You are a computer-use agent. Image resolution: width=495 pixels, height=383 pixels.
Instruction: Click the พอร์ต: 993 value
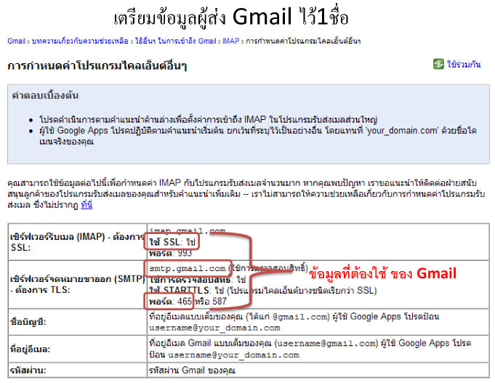pos(171,253)
